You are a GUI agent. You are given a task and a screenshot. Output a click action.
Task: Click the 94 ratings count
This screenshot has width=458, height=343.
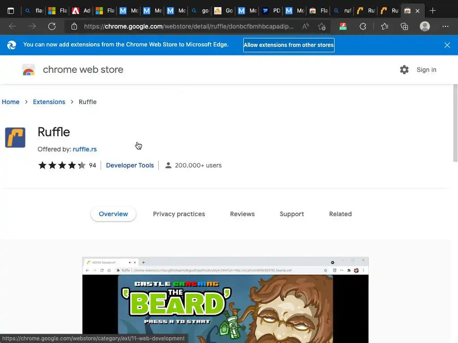(x=93, y=165)
